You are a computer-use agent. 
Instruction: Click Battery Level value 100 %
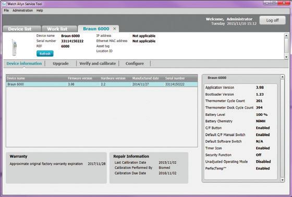(x=262, y=114)
